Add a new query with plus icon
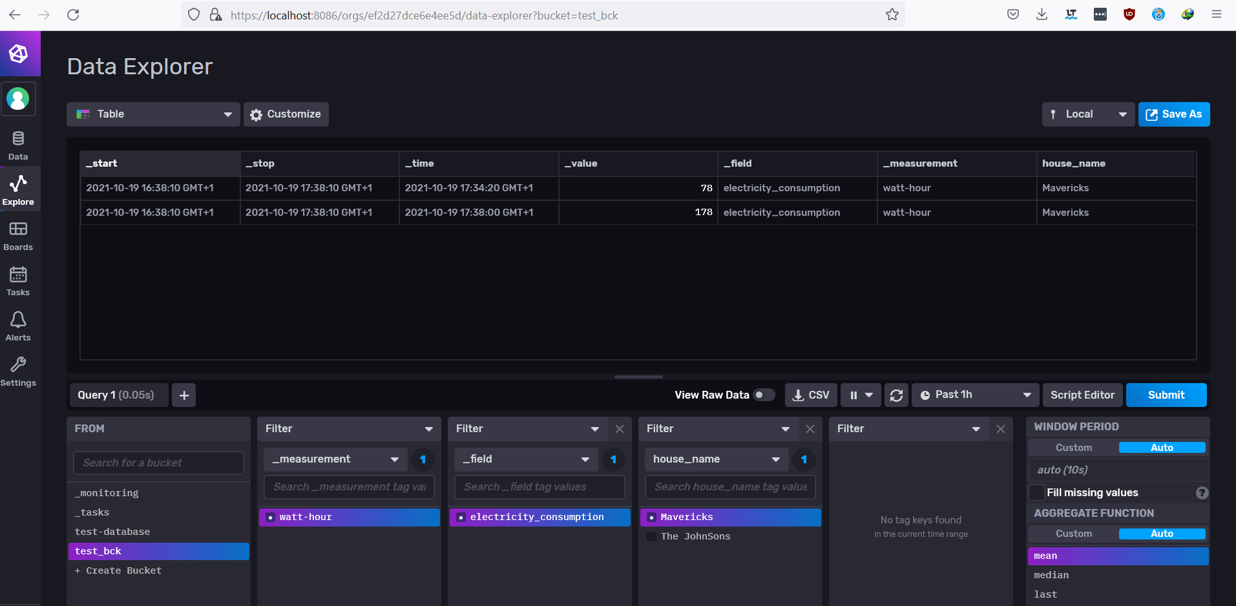The width and height of the screenshot is (1236, 606). (x=184, y=395)
